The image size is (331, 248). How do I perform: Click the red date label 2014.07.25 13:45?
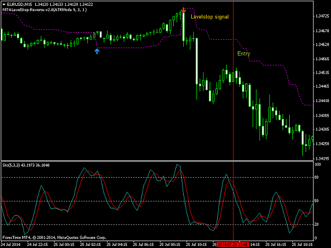point(232,245)
